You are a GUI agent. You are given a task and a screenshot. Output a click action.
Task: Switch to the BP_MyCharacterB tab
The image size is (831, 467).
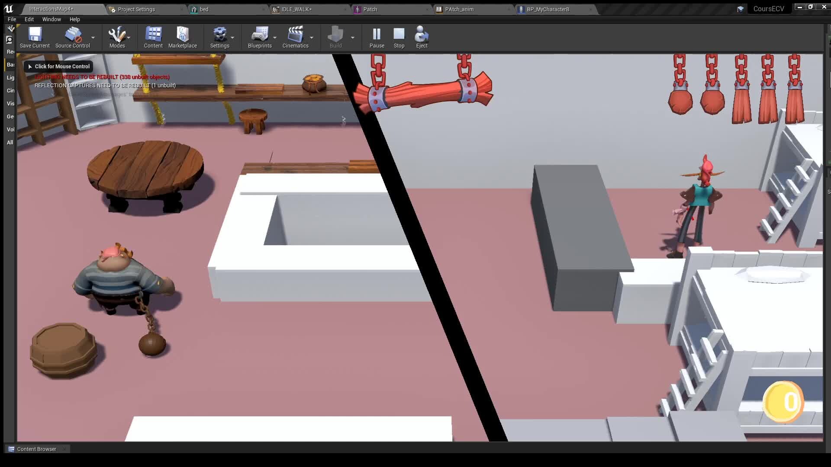click(548, 9)
